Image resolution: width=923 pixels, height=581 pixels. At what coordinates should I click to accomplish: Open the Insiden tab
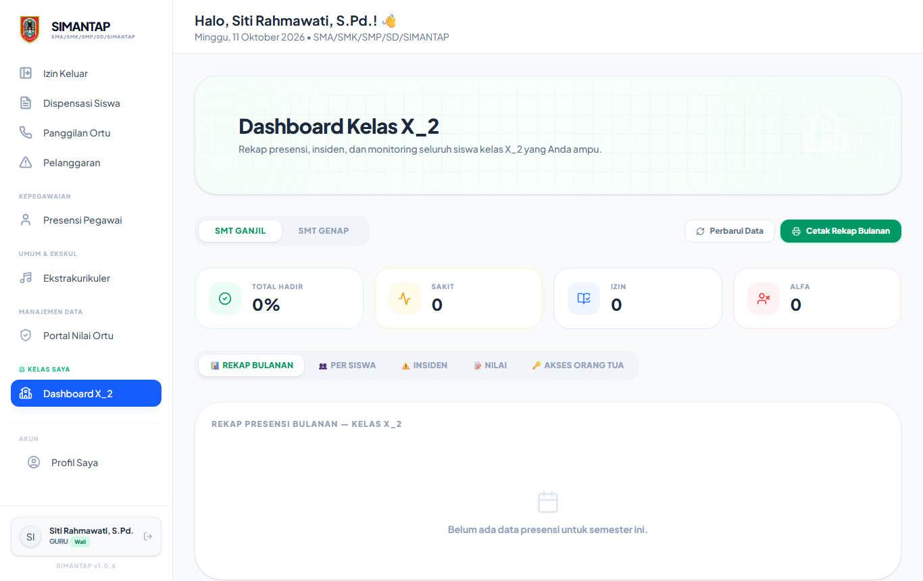424,365
